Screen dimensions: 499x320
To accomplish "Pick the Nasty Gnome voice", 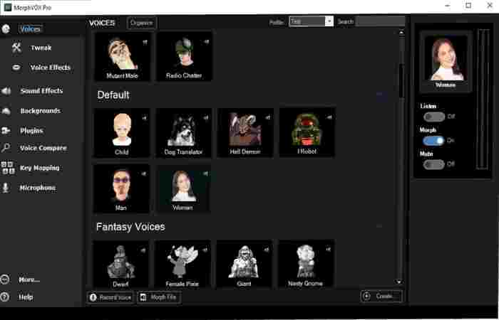I will pyautogui.click(x=306, y=265).
